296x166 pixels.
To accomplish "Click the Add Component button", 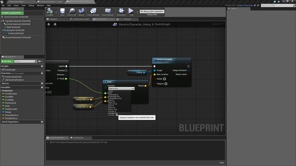I will pyautogui.click(x=12, y=13).
